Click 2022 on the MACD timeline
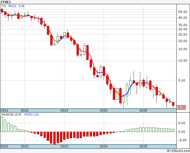 [x=25, y=146]
